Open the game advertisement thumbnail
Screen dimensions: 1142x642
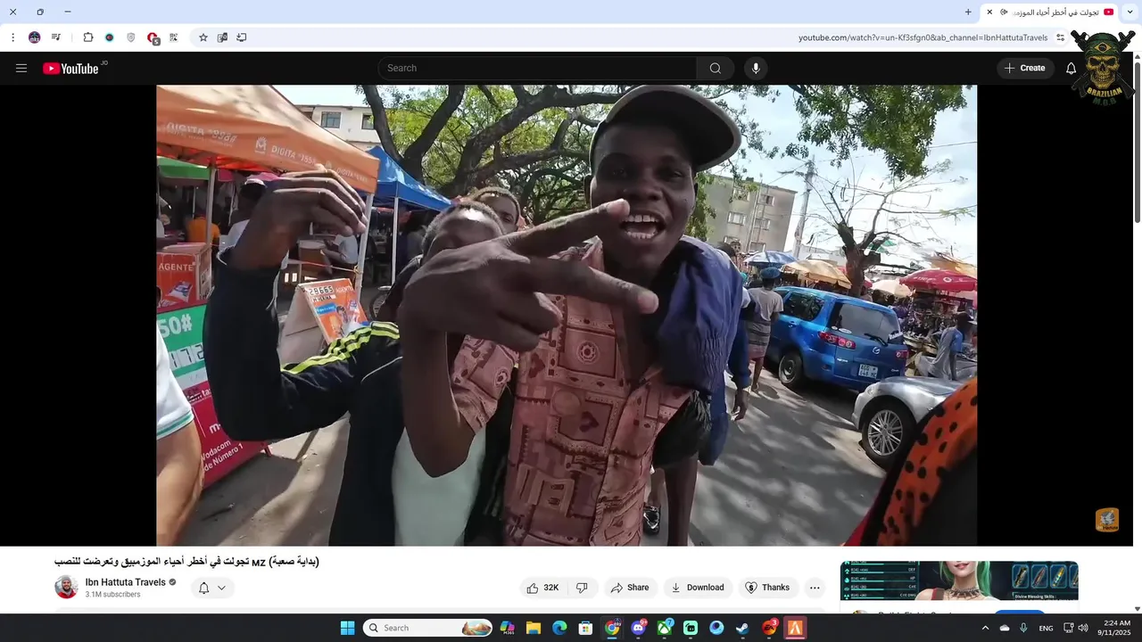(959, 580)
